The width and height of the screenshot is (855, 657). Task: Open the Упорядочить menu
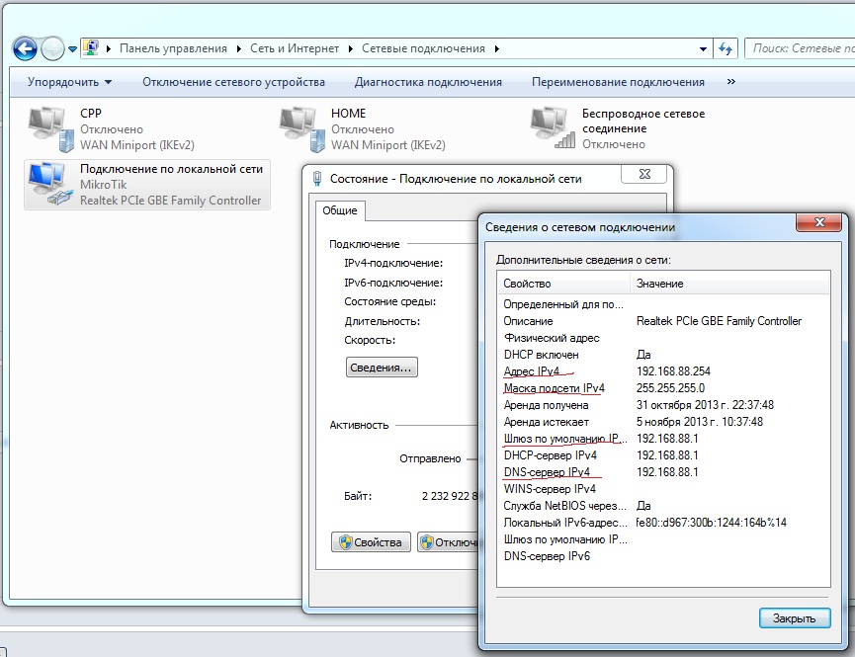(69, 82)
